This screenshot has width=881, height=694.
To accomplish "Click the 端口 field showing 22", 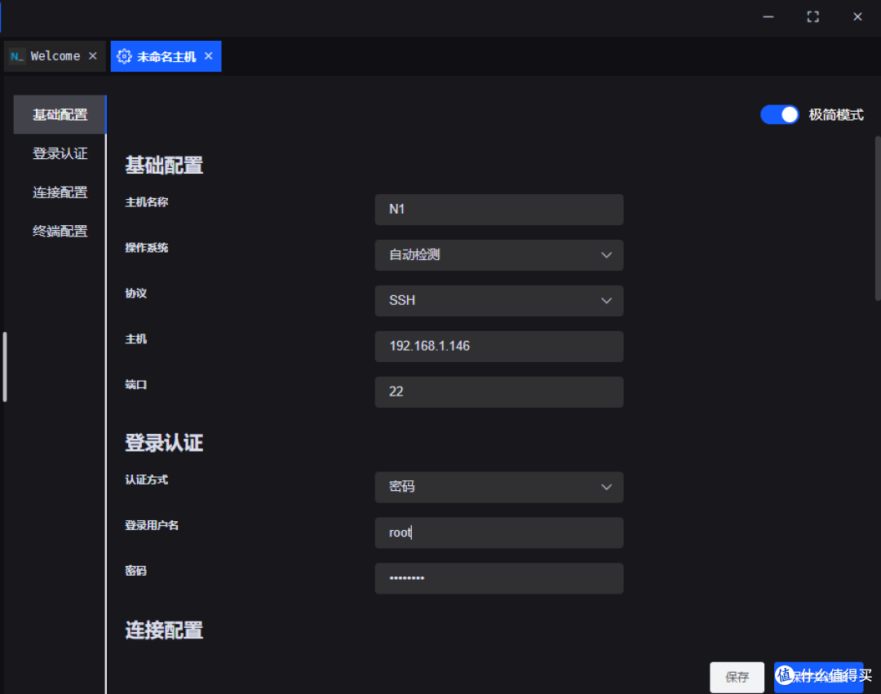I will [499, 391].
